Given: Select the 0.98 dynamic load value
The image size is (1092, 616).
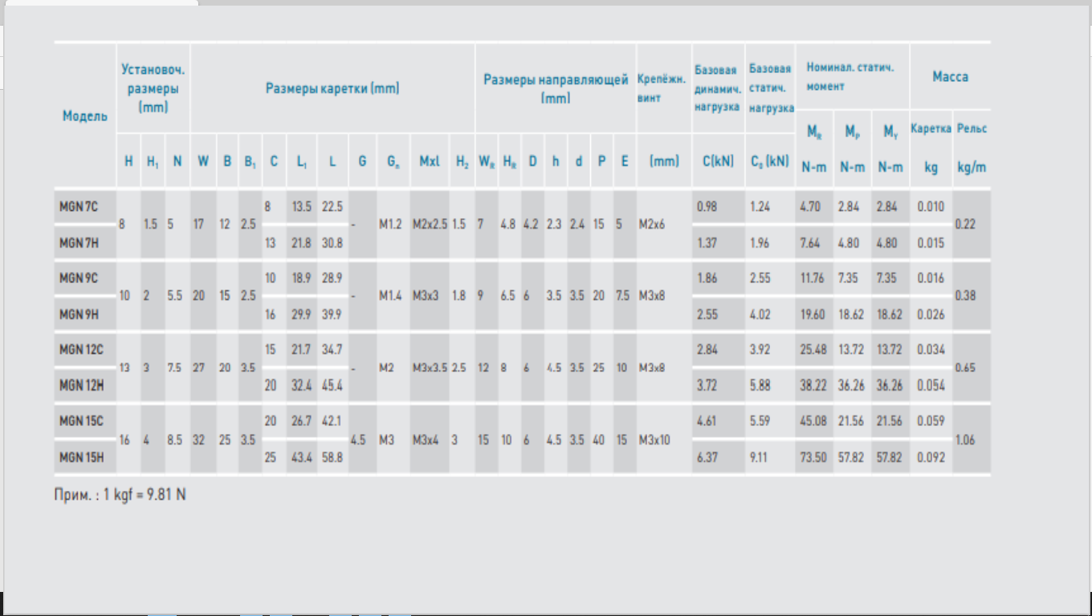Looking at the screenshot, I should [x=707, y=207].
